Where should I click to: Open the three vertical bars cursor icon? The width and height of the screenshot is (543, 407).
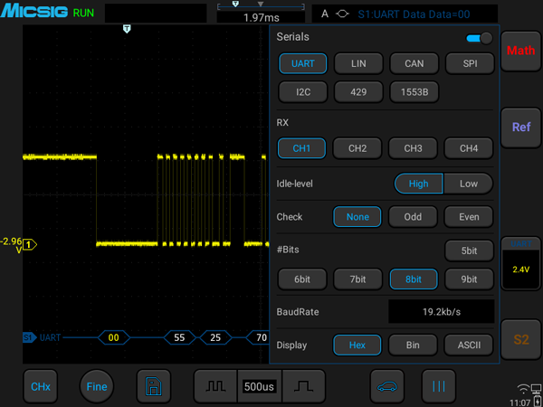438,386
